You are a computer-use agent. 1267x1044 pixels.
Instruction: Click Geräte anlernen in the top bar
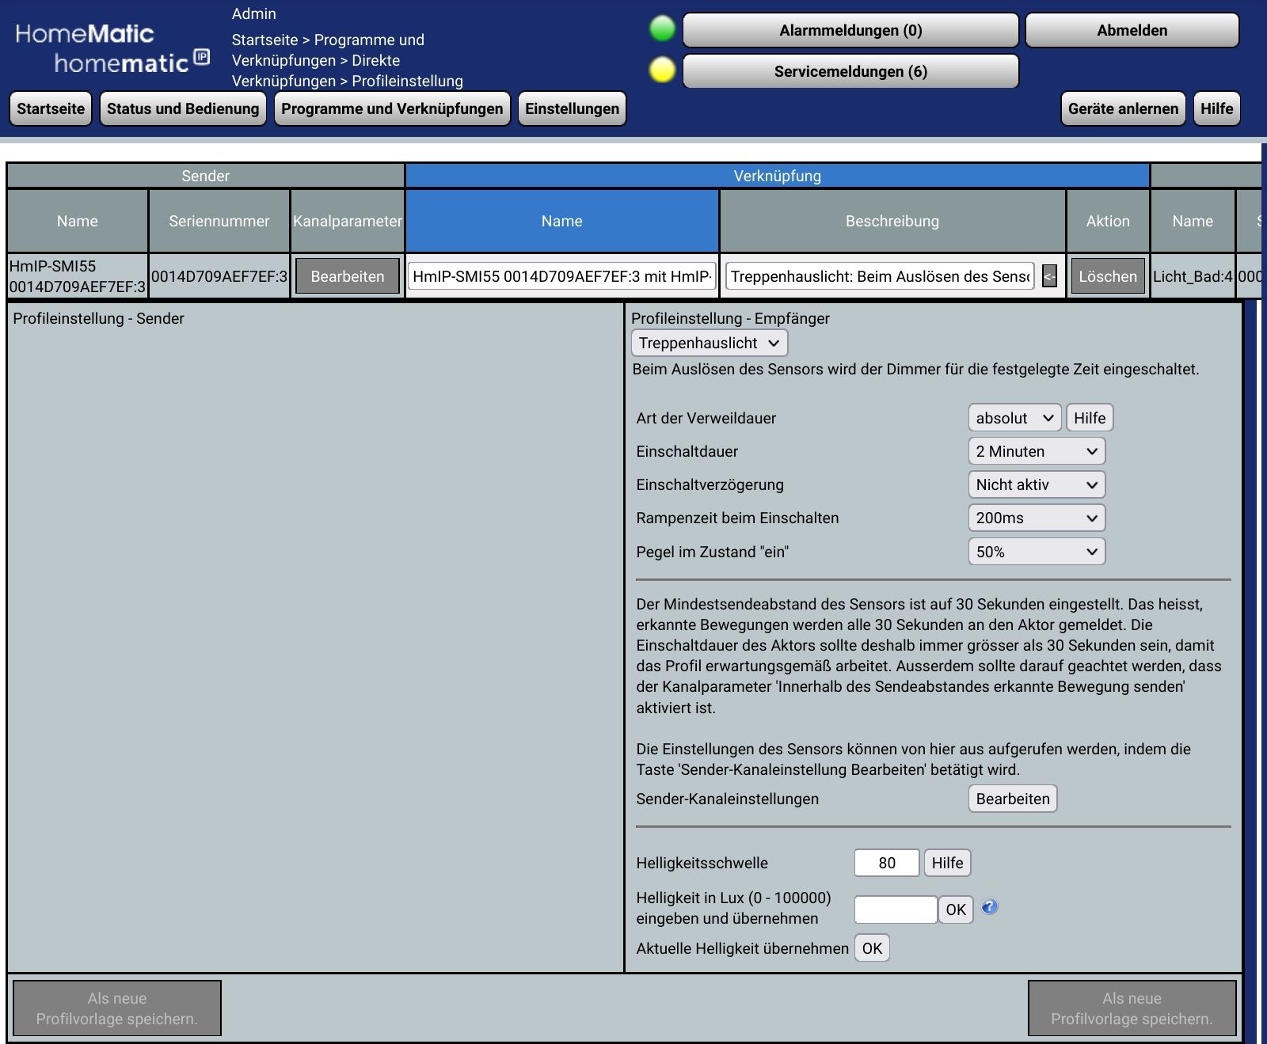(x=1123, y=108)
